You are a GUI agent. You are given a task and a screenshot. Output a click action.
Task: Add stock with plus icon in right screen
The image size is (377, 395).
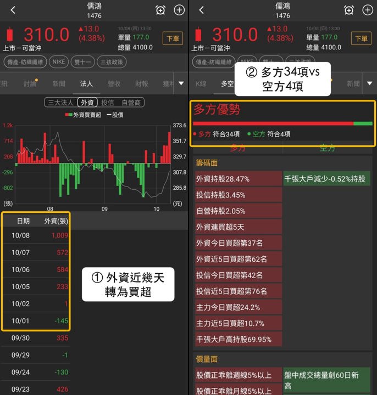tap(368, 10)
